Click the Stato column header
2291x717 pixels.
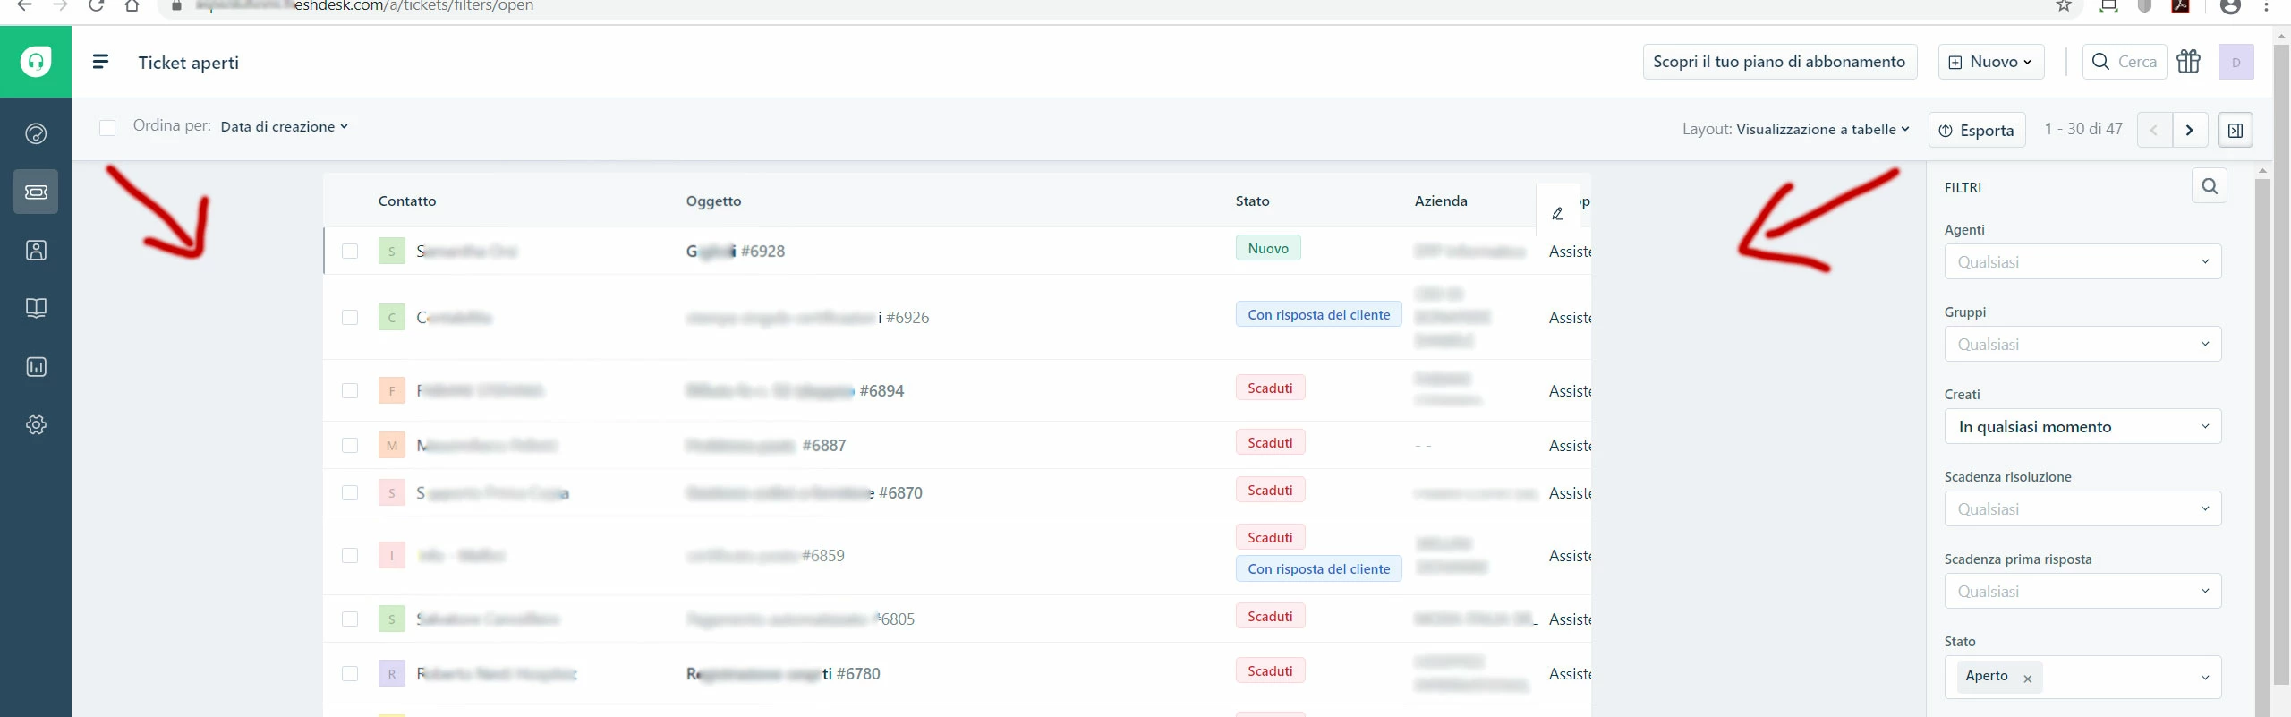click(1252, 201)
